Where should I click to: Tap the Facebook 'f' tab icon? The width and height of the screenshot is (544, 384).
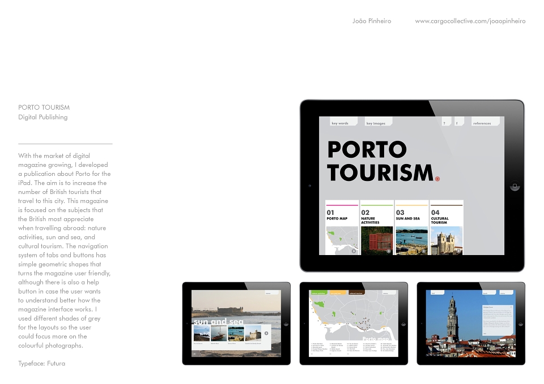tap(459, 122)
